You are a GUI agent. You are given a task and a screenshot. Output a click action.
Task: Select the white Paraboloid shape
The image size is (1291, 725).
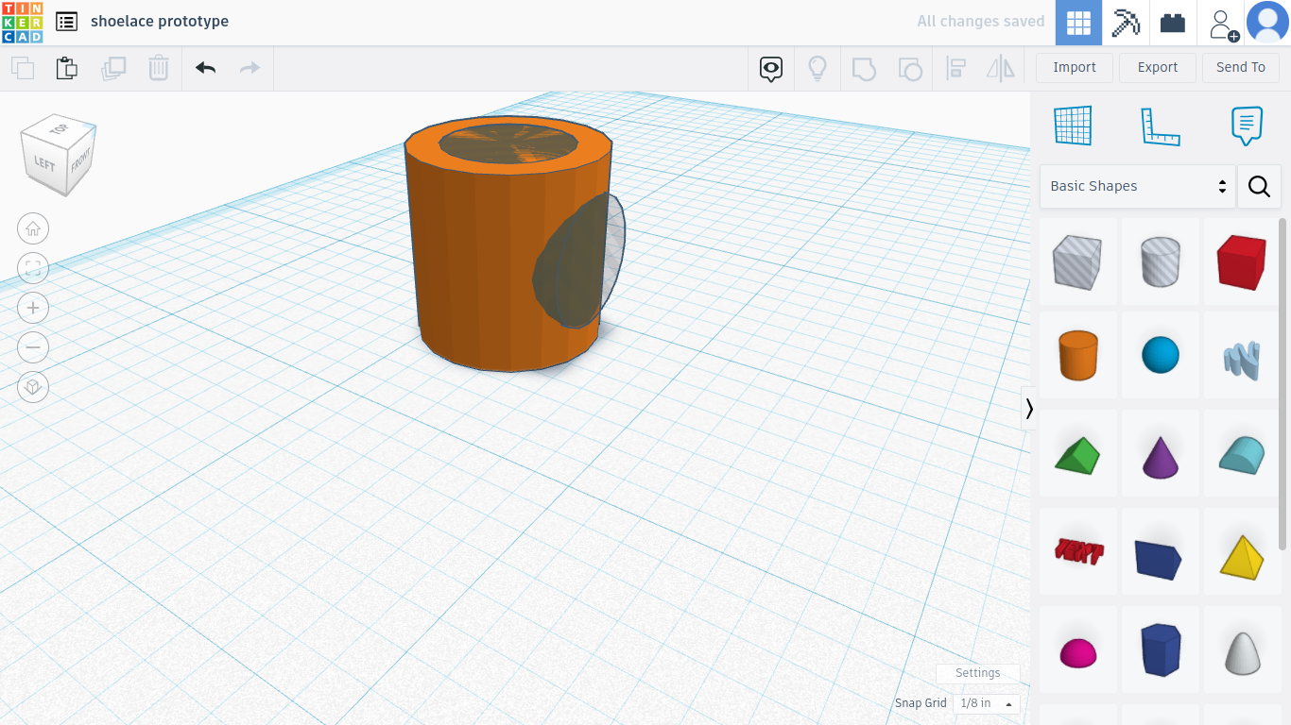pyautogui.click(x=1242, y=651)
